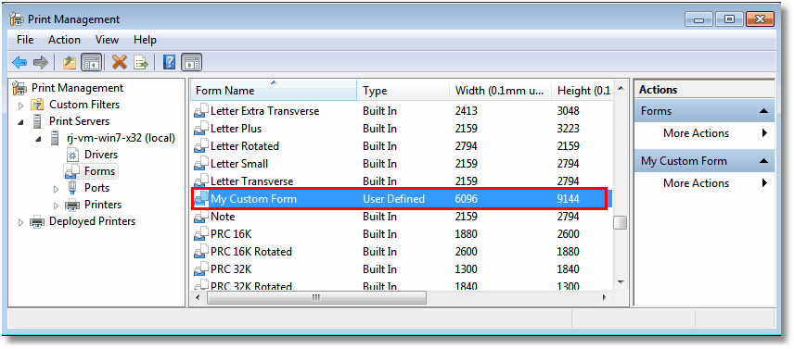Screen dimensions: 794x349
Task: Click the Print Servers tower icon
Action: coord(37,121)
